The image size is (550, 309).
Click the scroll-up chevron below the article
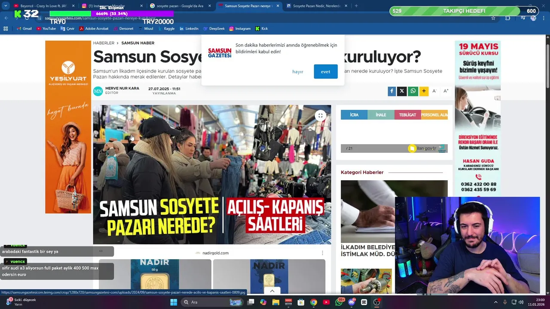(x=272, y=291)
